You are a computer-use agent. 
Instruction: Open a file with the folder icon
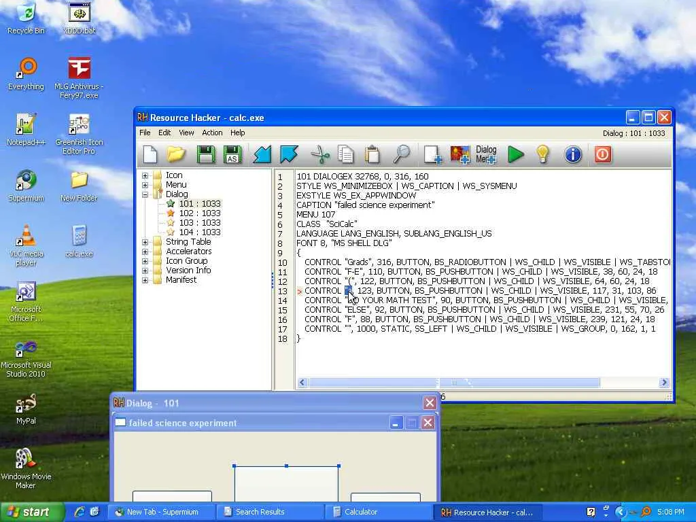(176, 154)
